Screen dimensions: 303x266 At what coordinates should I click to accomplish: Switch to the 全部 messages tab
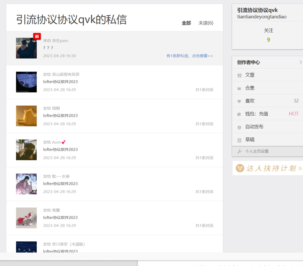[x=186, y=23]
